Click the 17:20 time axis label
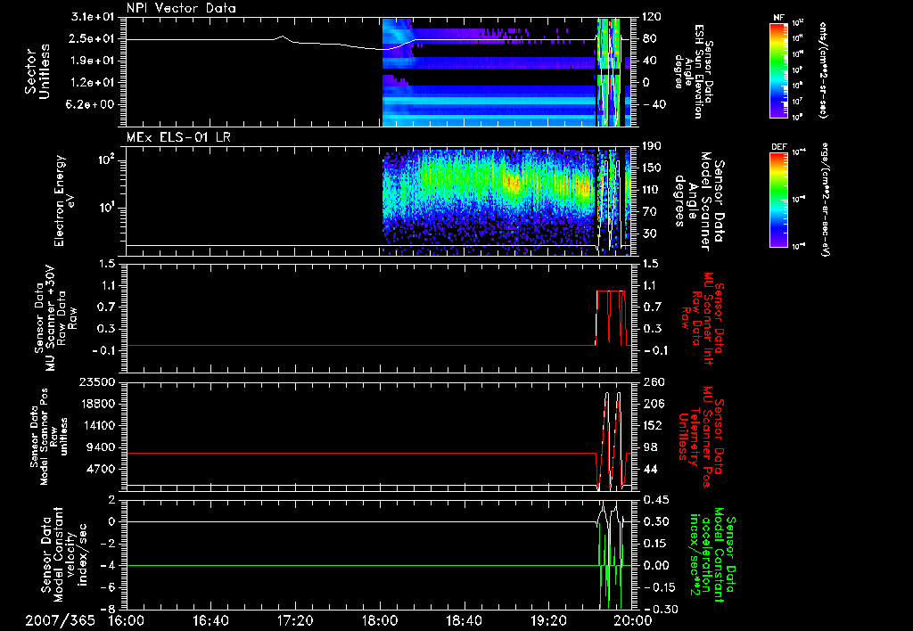 [295, 620]
